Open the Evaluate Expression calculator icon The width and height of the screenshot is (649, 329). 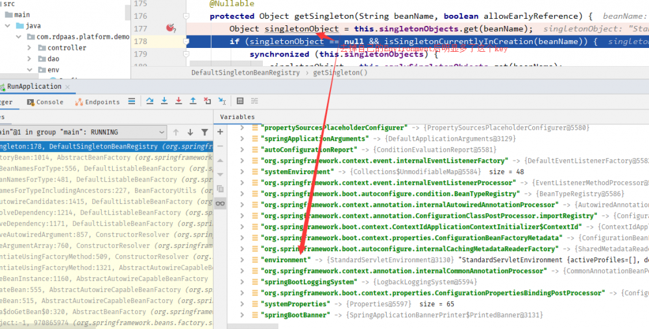pyautogui.click(x=239, y=101)
